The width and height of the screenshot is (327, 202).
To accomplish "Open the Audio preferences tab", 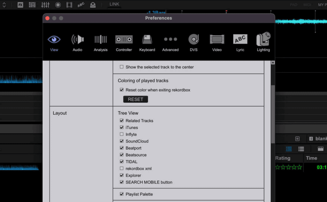I will (77, 43).
